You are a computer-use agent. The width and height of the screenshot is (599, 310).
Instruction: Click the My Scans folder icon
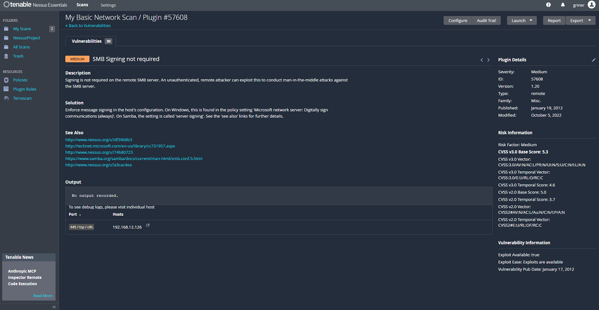6,29
